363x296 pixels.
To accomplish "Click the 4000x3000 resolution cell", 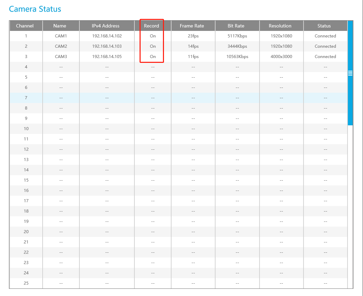I will click(281, 56).
